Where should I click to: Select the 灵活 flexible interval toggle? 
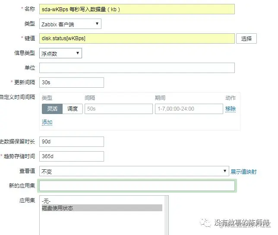pyautogui.click(x=52, y=109)
